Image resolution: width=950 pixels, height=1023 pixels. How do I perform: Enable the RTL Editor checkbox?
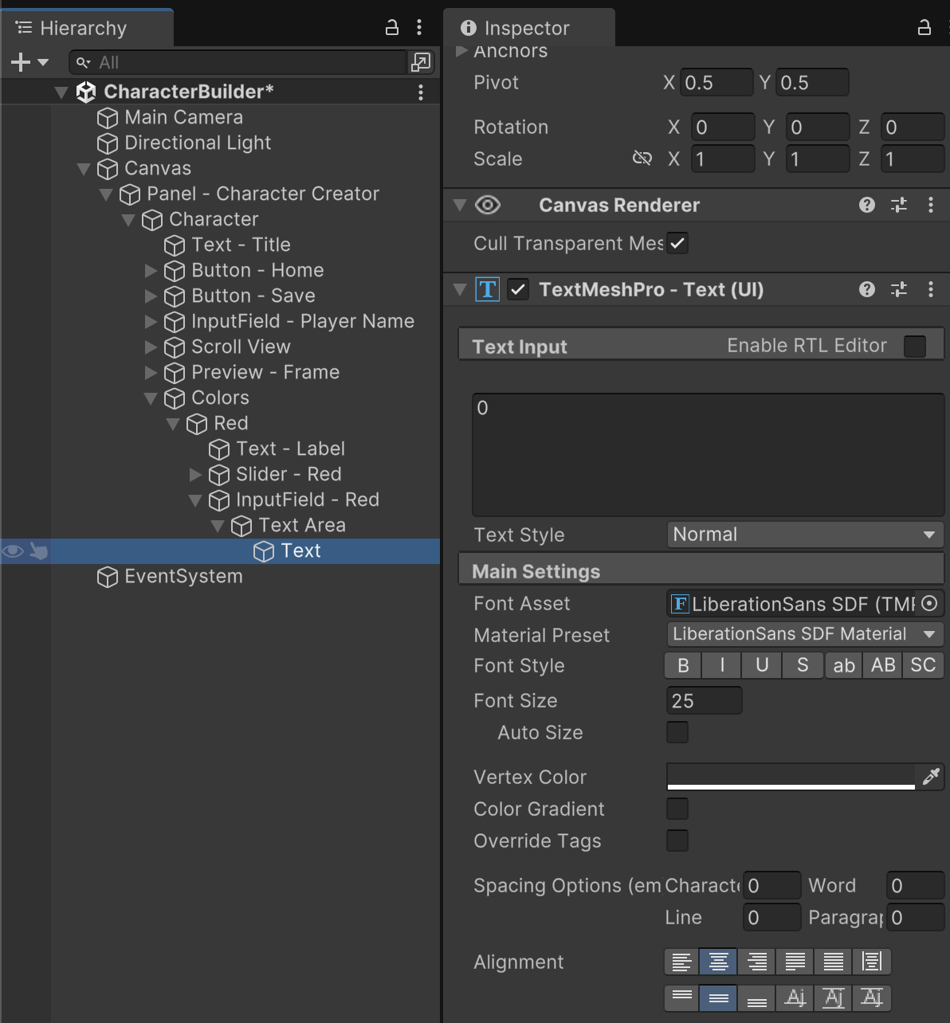[x=915, y=347]
